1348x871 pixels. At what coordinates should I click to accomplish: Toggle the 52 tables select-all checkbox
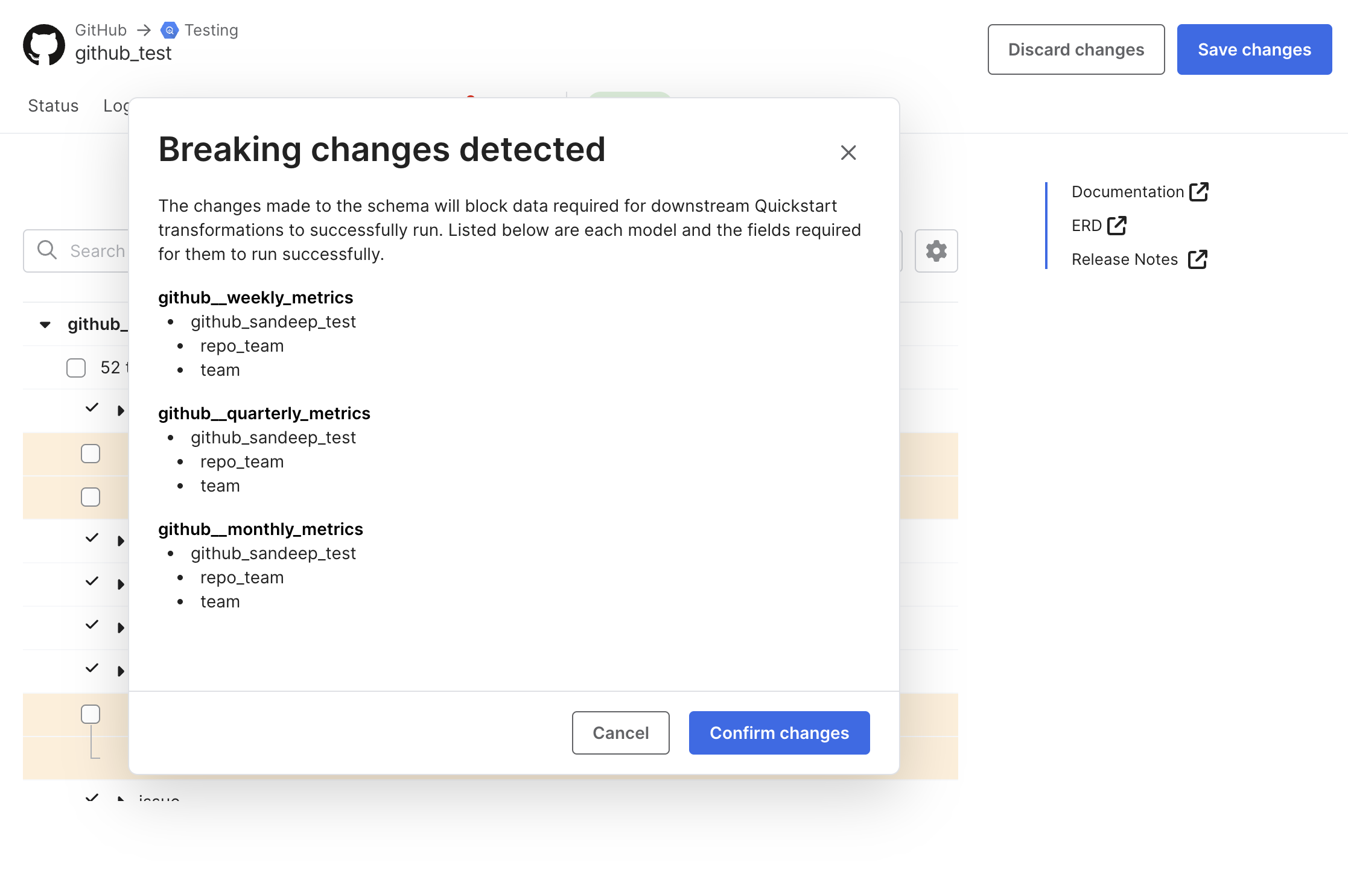(x=76, y=368)
